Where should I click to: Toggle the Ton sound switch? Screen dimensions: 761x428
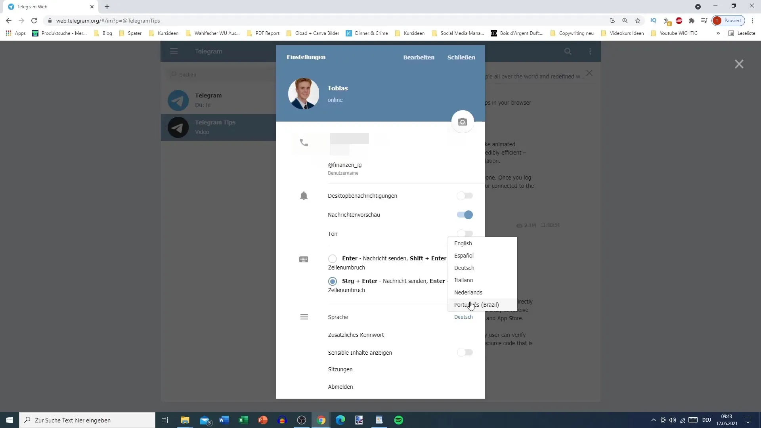pyautogui.click(x=465, y=233)
